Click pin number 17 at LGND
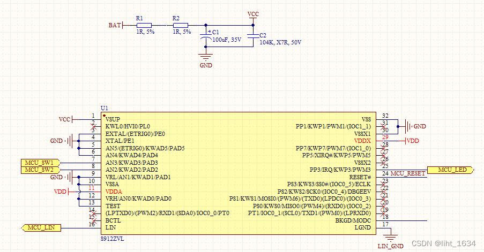 (385, 224)
